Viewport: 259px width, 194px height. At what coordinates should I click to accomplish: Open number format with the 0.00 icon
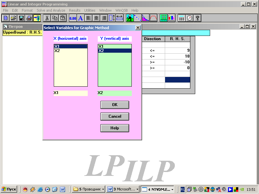tap(73, 18)
